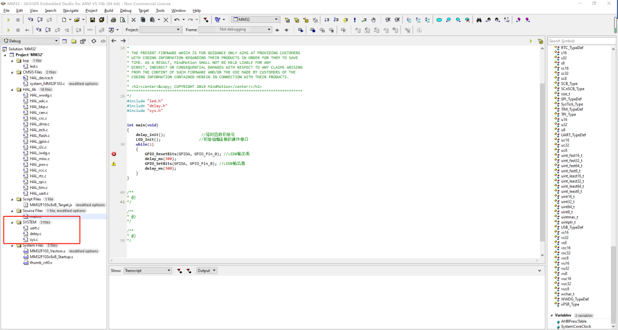This screenshot has width=618, height=330.
Task: Click the red-crossed clear breakpoint icon
Action: coord(468,19)
